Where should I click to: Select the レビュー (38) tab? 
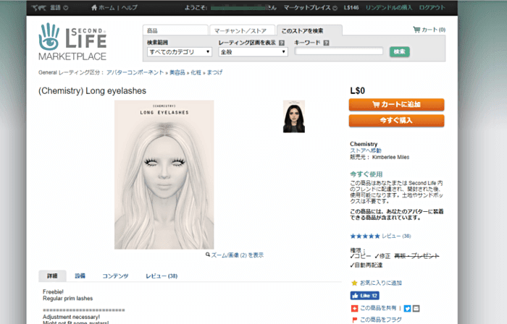click(x=162, y=276)
